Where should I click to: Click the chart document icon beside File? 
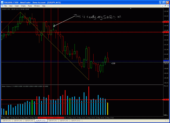click(2, 6)
